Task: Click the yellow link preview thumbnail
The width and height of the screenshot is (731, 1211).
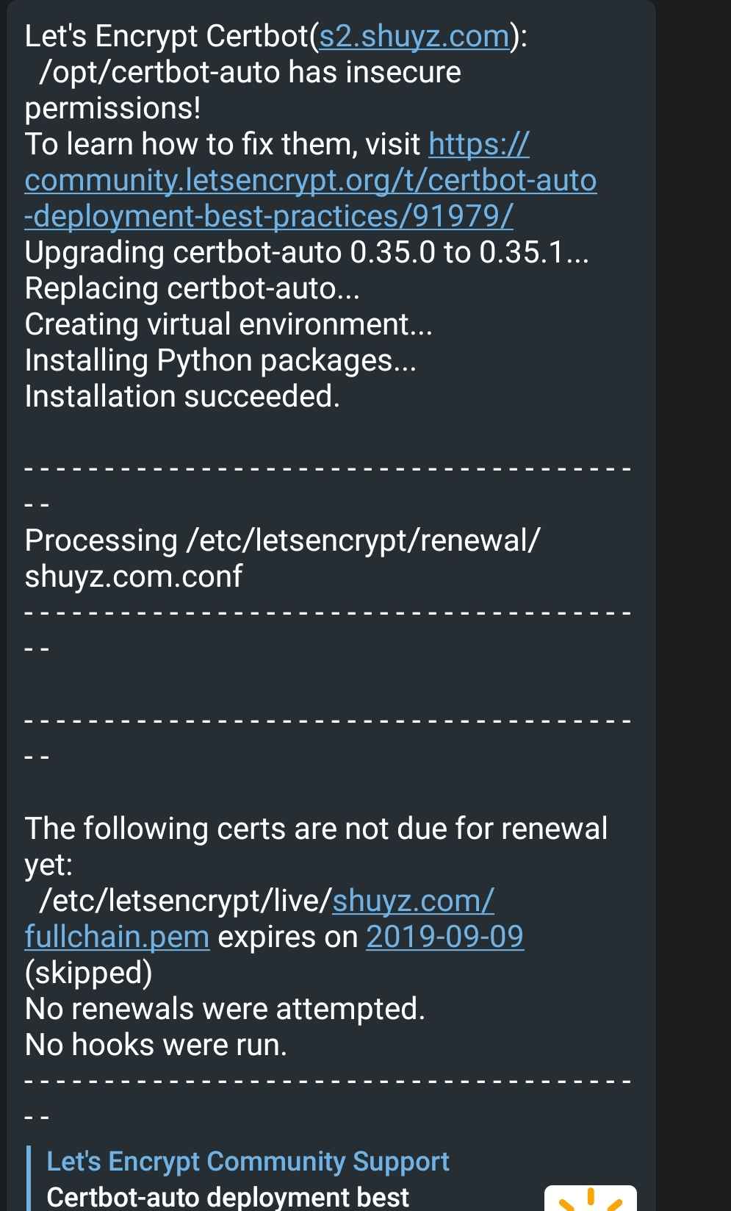Action: point(590,1198)
